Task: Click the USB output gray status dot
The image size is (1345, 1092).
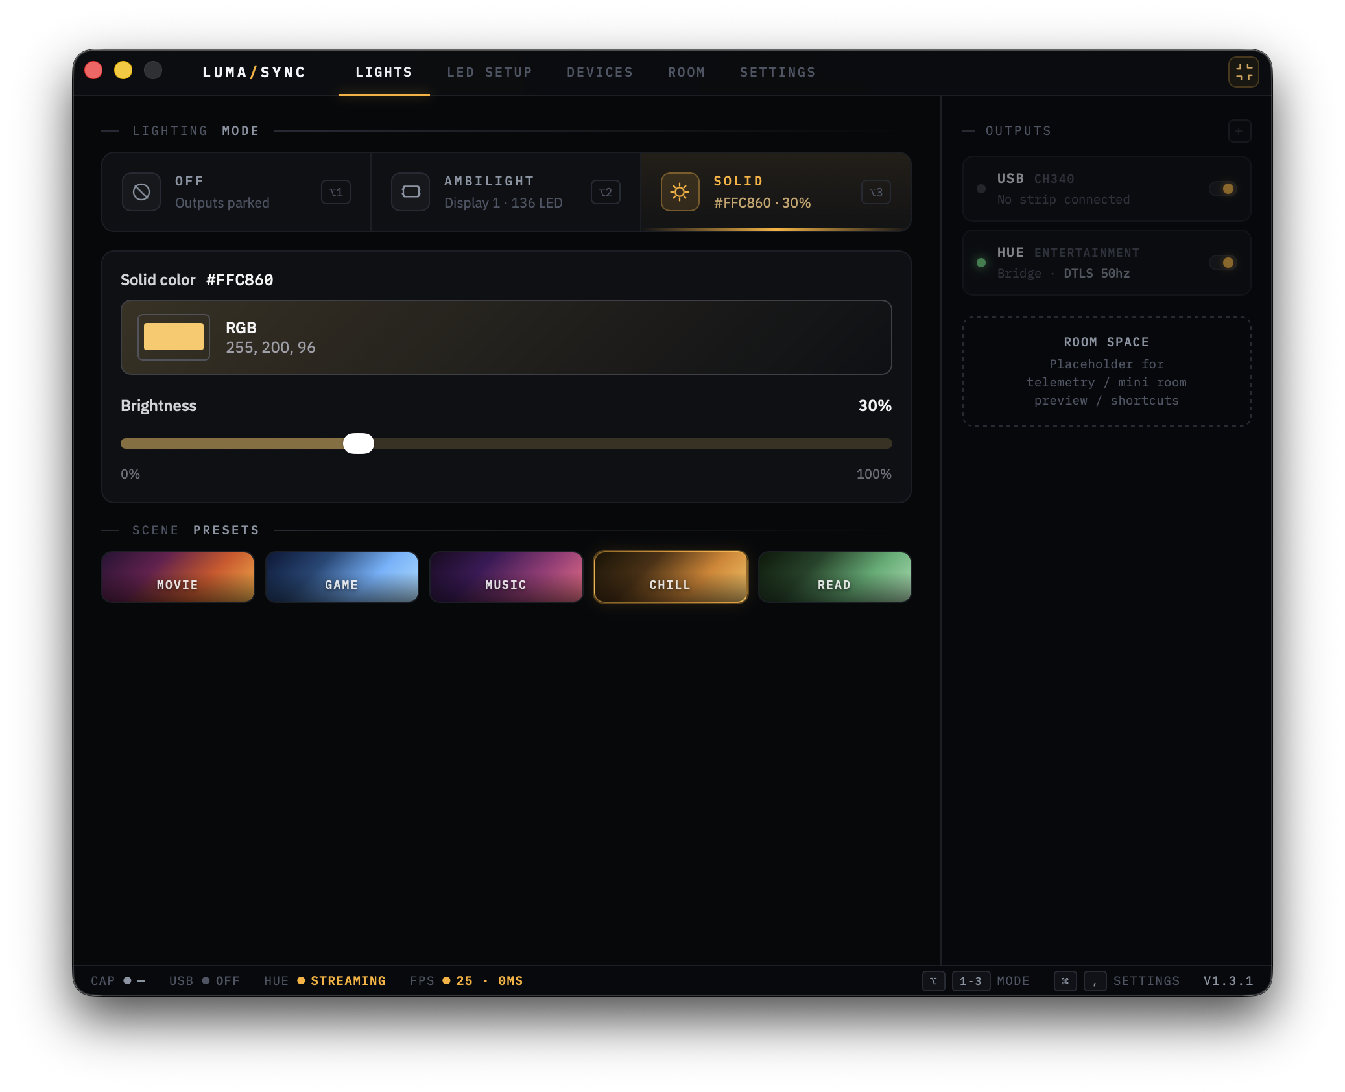Action: (x=981, y=189)
